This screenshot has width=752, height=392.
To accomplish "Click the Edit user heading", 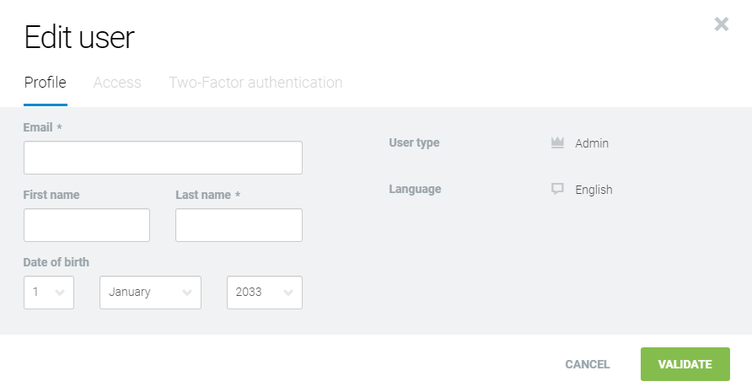I will pos(79,37).
